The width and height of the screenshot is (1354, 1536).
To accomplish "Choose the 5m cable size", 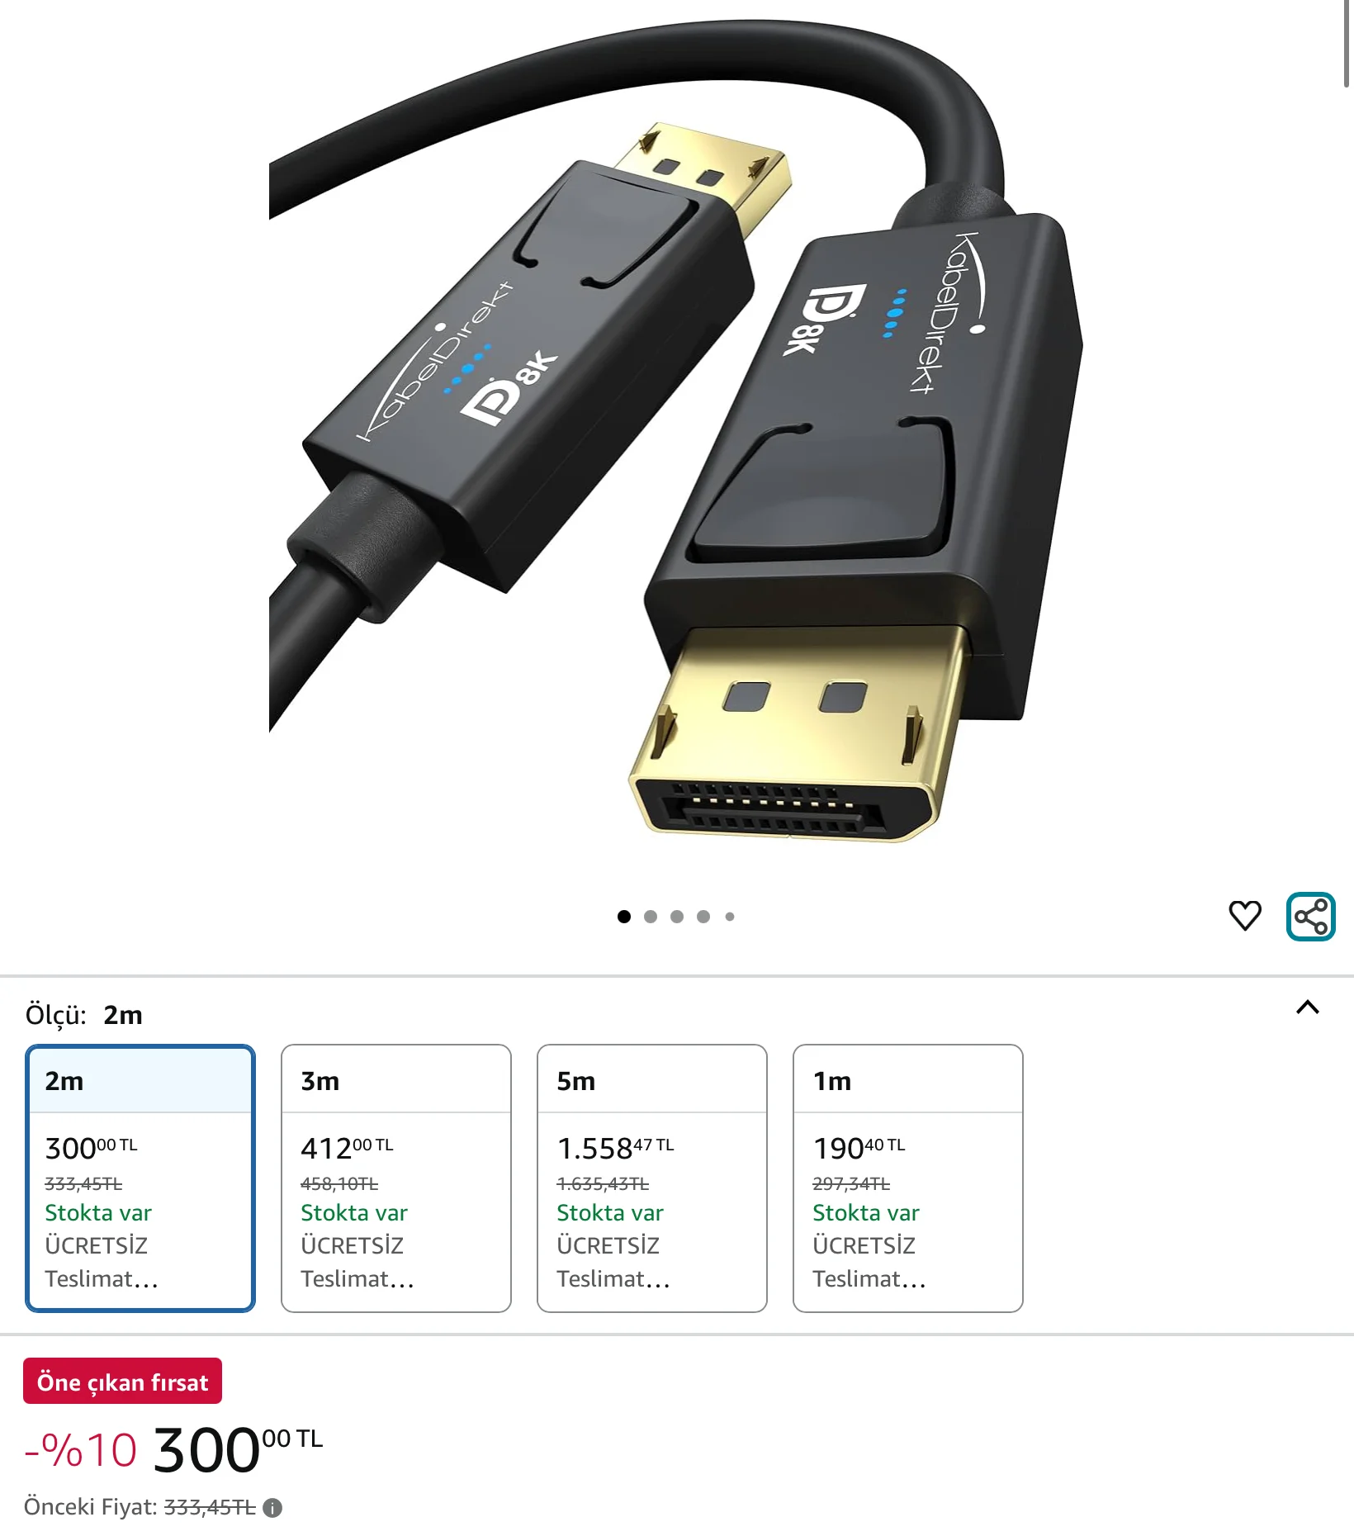I will [652, 1178].
